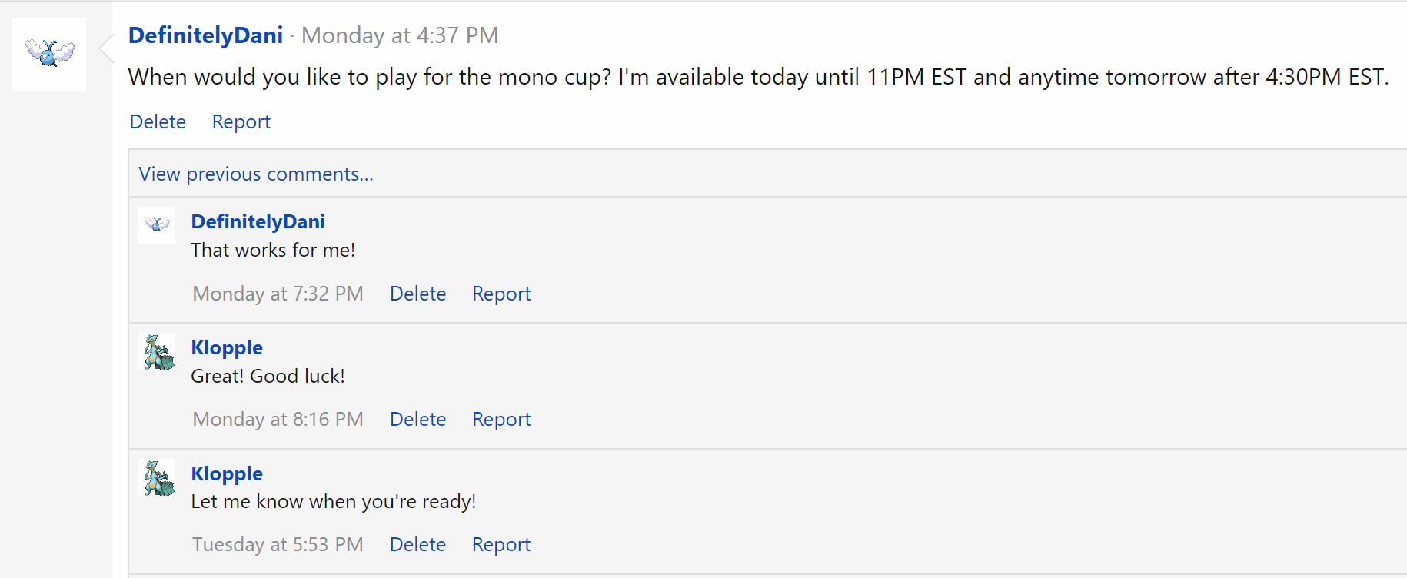The width and height of the screenshot is (1407, 578).
Task: Open DefinitelyDani name in comment
Action: pyautogui.click(x=258, y=221)
